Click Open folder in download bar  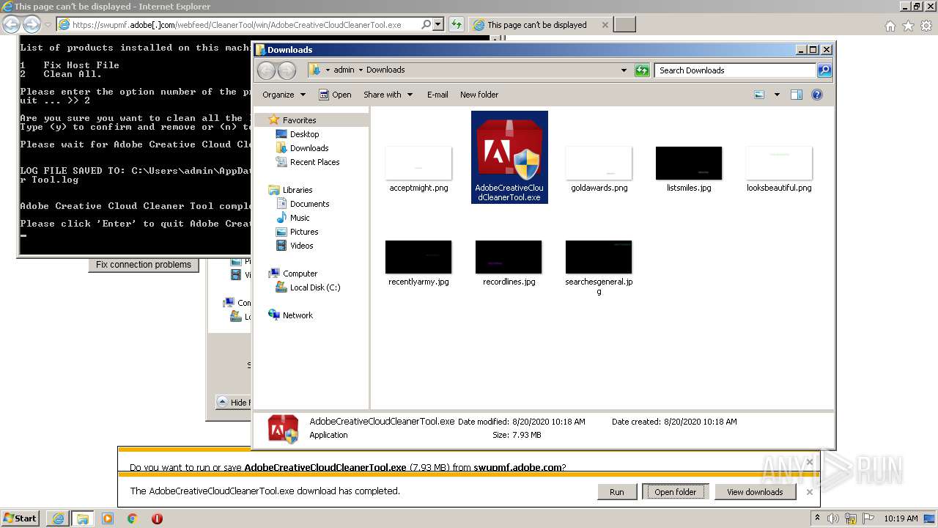676,492
